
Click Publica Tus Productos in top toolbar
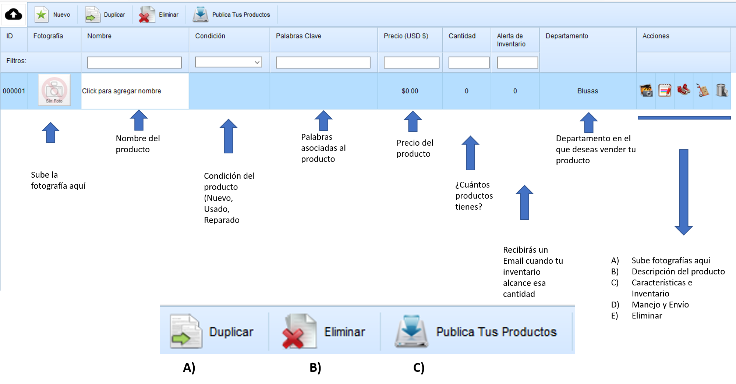tap(232, 15)
